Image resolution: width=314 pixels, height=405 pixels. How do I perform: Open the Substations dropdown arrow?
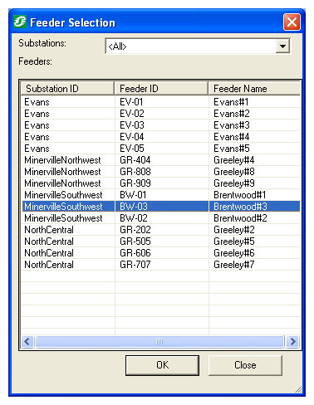pos(282,46)
